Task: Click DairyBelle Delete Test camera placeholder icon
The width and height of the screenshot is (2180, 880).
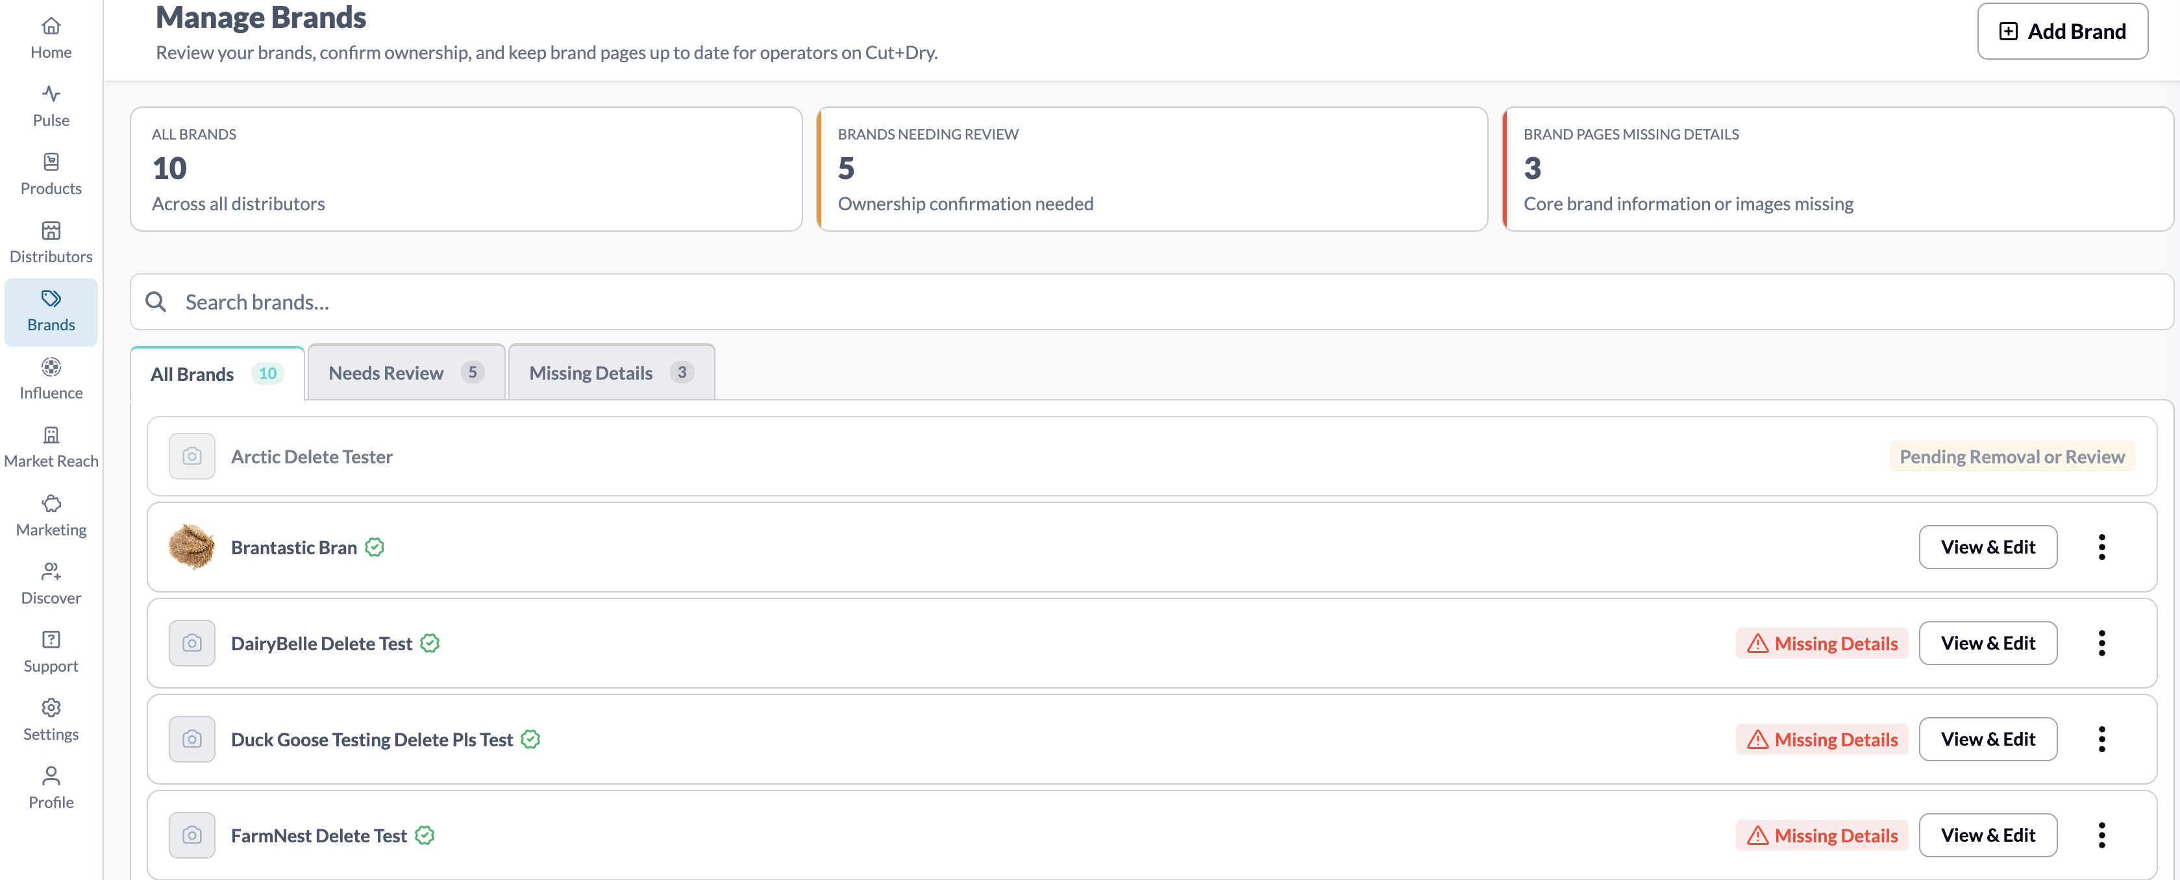Action: (192, 643)
